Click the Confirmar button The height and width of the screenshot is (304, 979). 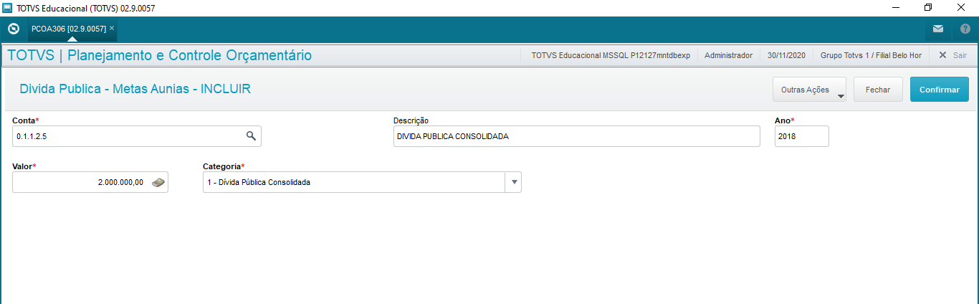tap(940, 90)
